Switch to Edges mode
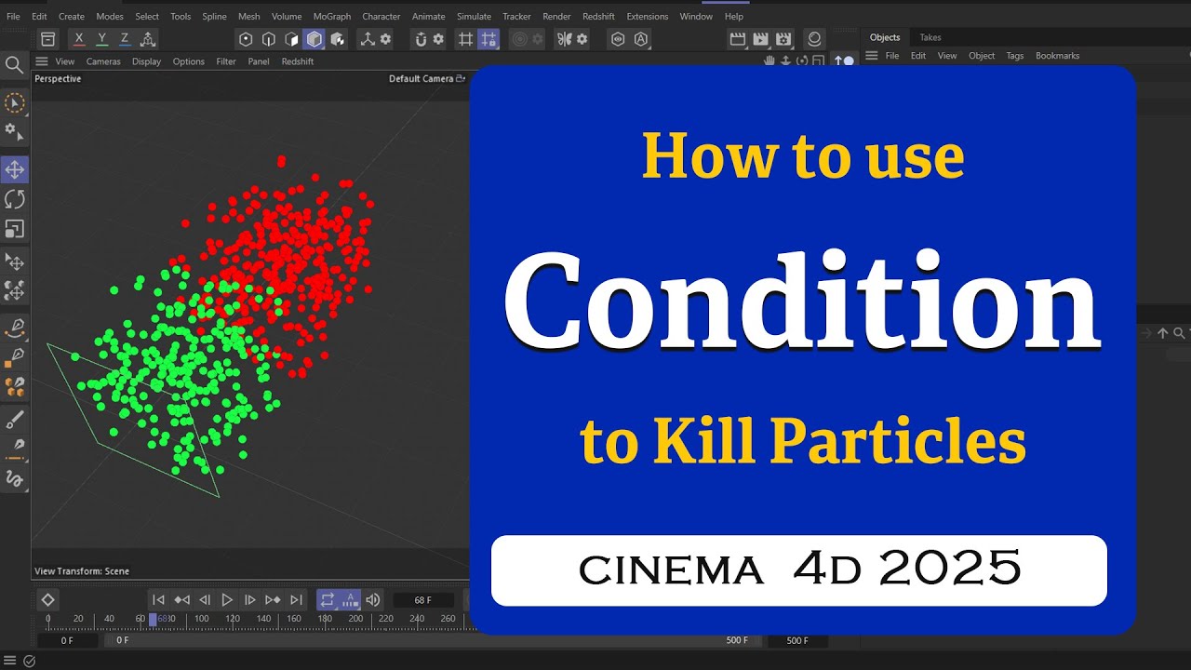Screen dimensions: 1191x670 click(269, 39)
